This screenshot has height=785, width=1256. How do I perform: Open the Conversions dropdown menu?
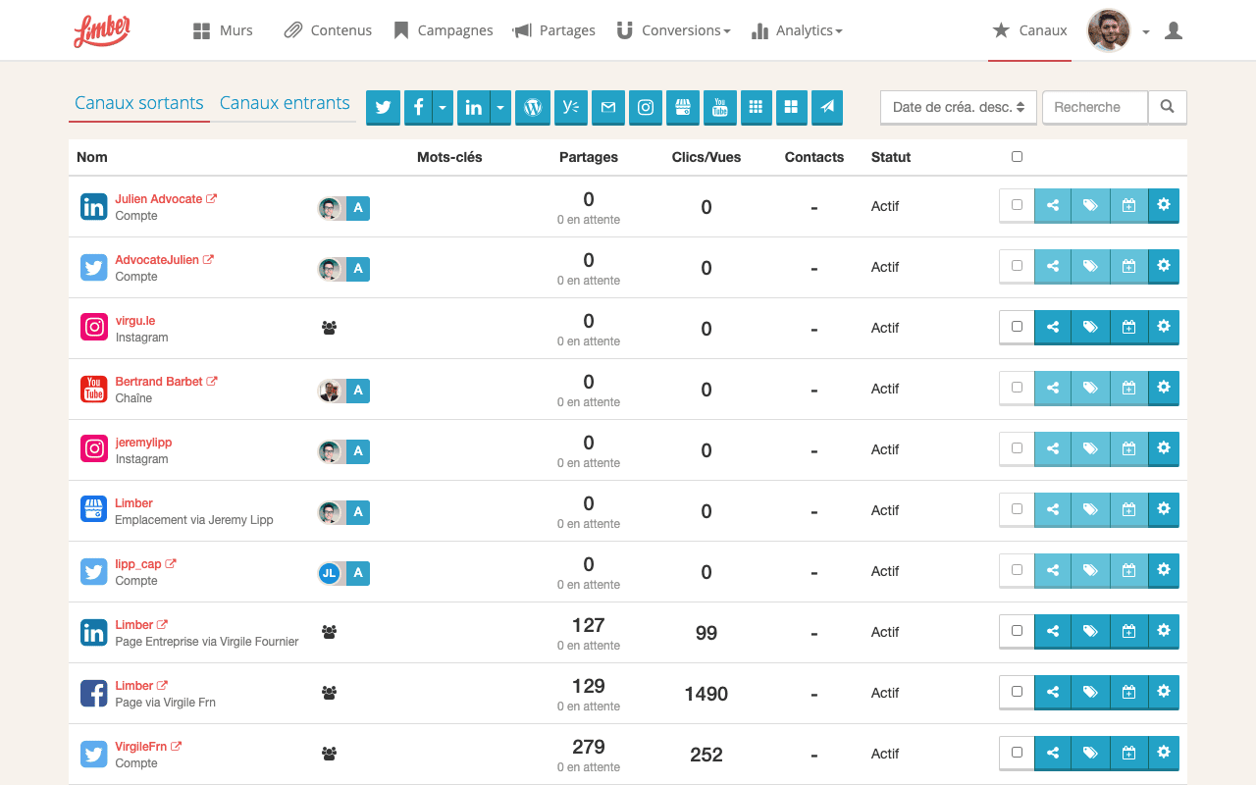[673, 30]
